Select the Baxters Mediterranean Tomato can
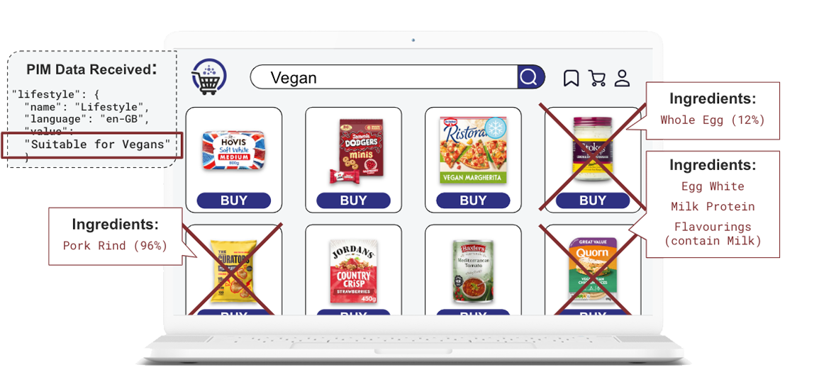This screenshot has width=819, height=384. pyautogui.click(x=472, y=272)
